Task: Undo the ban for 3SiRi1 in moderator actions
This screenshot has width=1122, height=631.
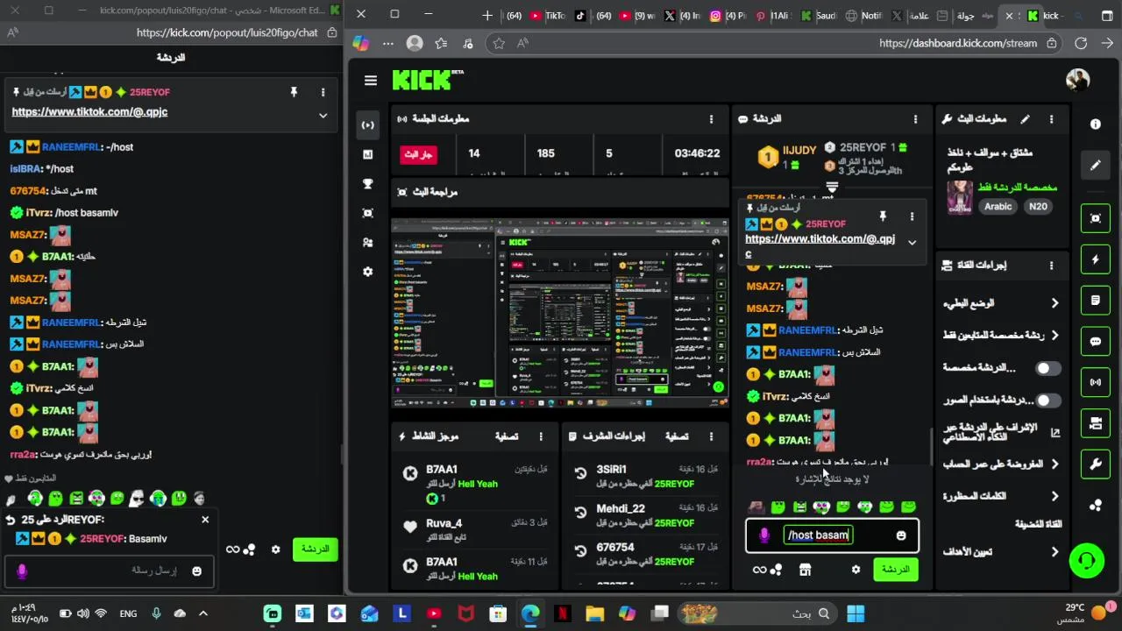Action: [x=580, y=473]
